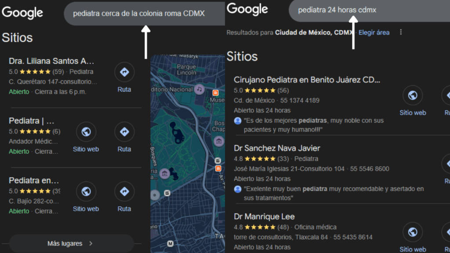Click the Más lugares button

(x=72, y=243)
